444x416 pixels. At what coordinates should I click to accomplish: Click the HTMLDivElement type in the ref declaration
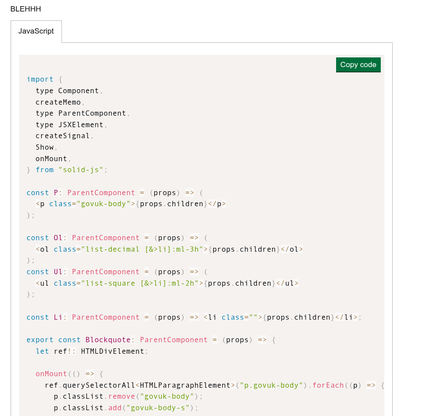coord(112,352)
